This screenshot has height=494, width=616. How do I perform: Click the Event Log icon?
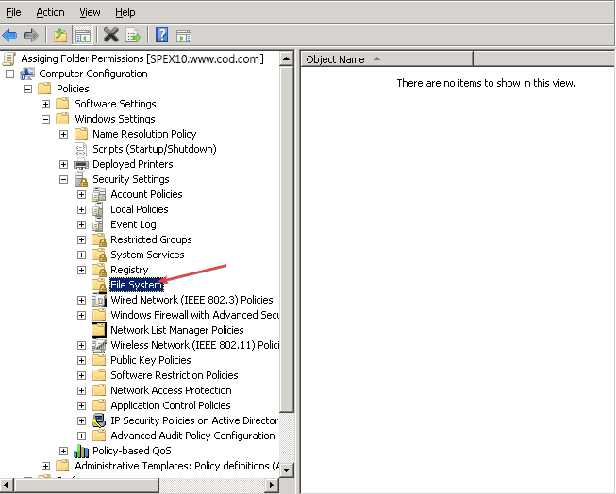pyautogui.click(x=98, y=224)
